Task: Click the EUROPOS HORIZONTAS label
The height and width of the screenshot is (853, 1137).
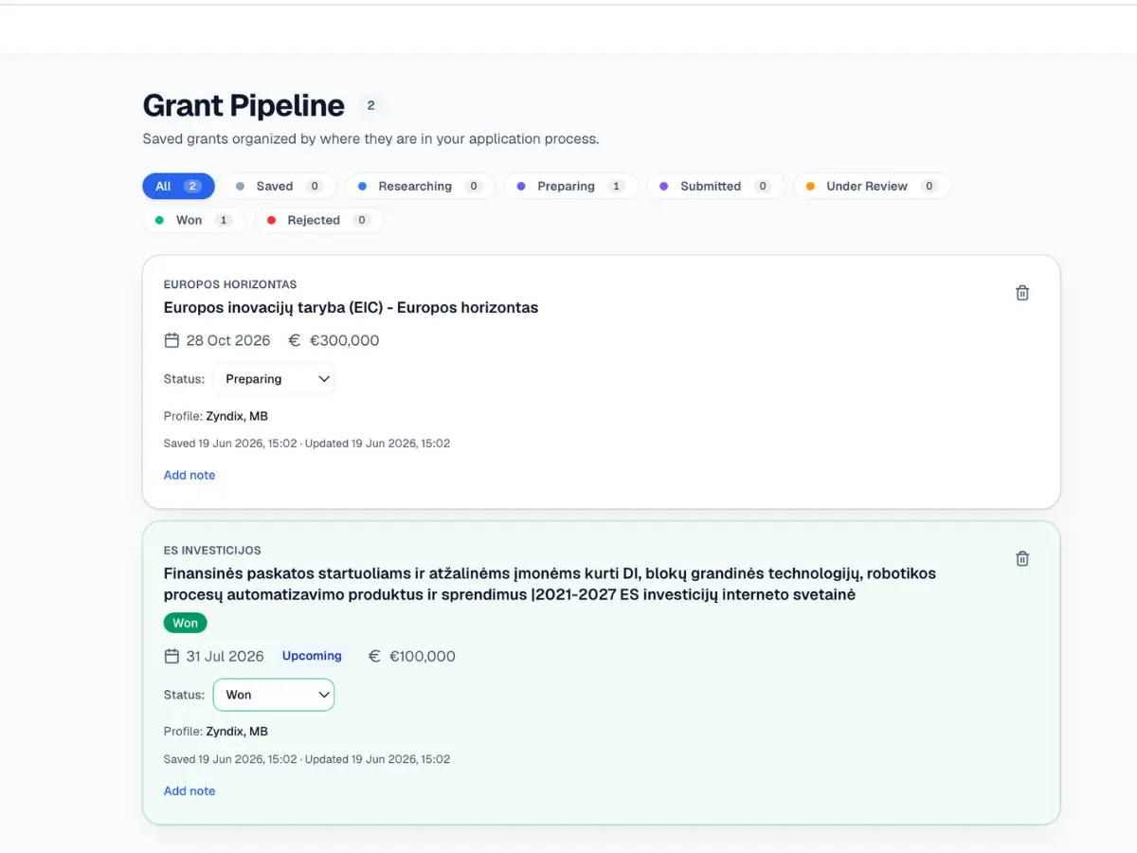Action: coord(230,284)
